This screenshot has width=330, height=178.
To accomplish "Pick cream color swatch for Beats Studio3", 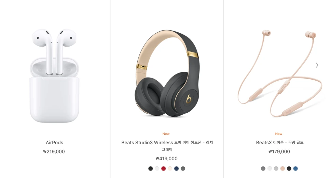I will 170,168.
